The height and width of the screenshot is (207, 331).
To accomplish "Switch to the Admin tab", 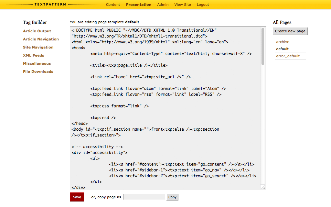I will (163, 5).
